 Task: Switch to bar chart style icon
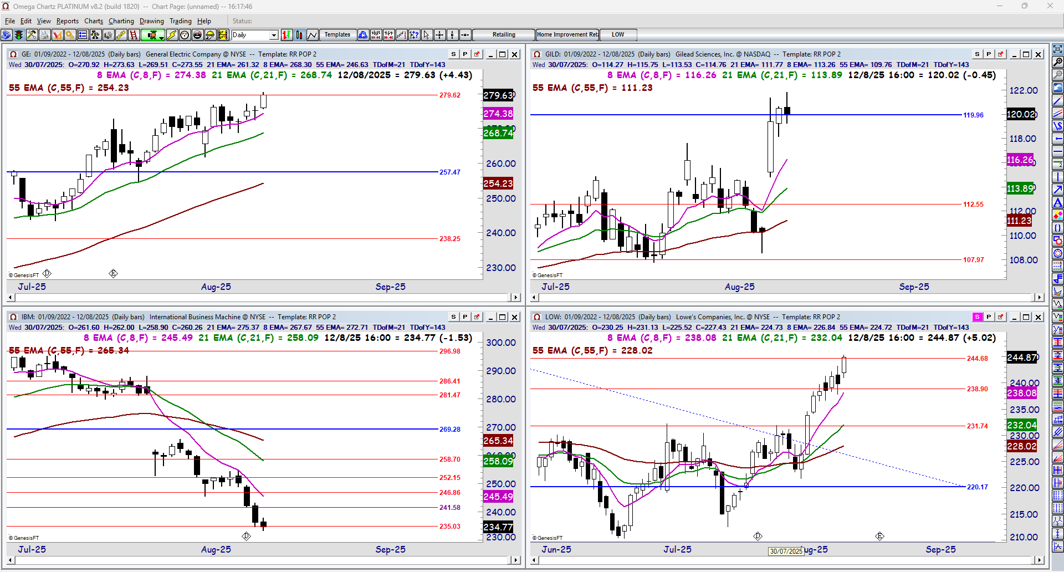pyautogui.click(x=287, y=35)
